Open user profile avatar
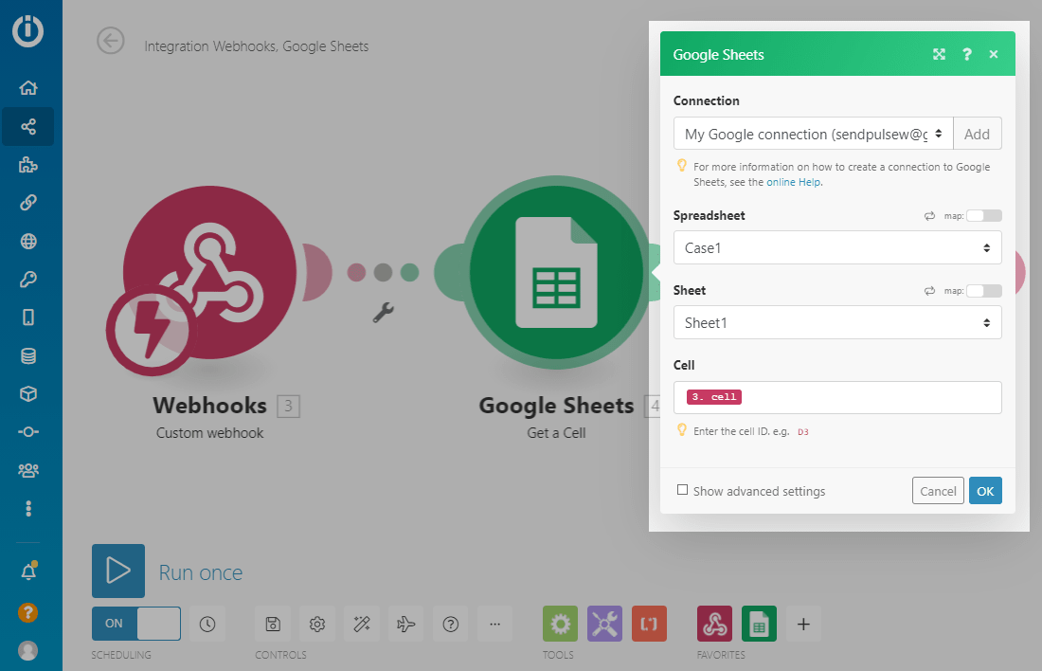The height and width of the screenshot is (671, 1042). 27,650
